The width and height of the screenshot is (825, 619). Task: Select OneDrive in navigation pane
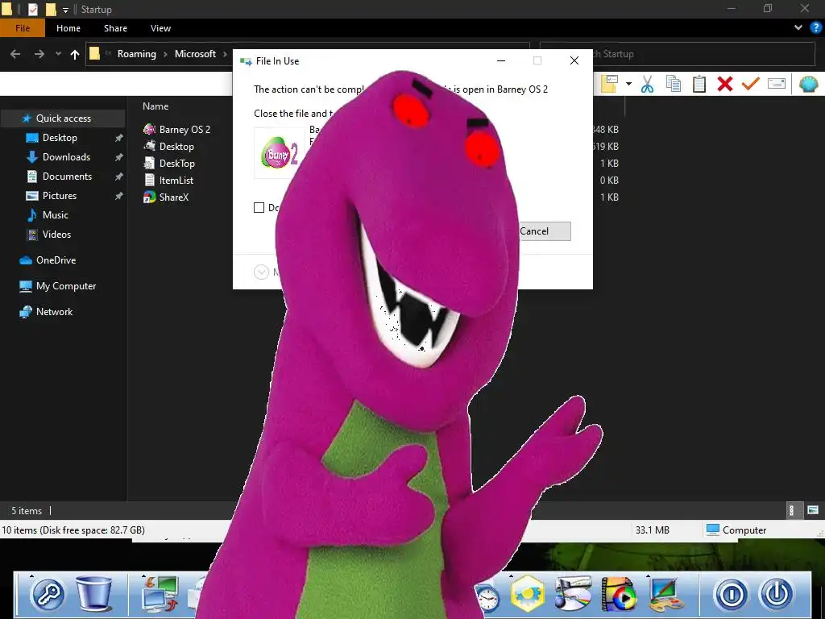[56, 260]
